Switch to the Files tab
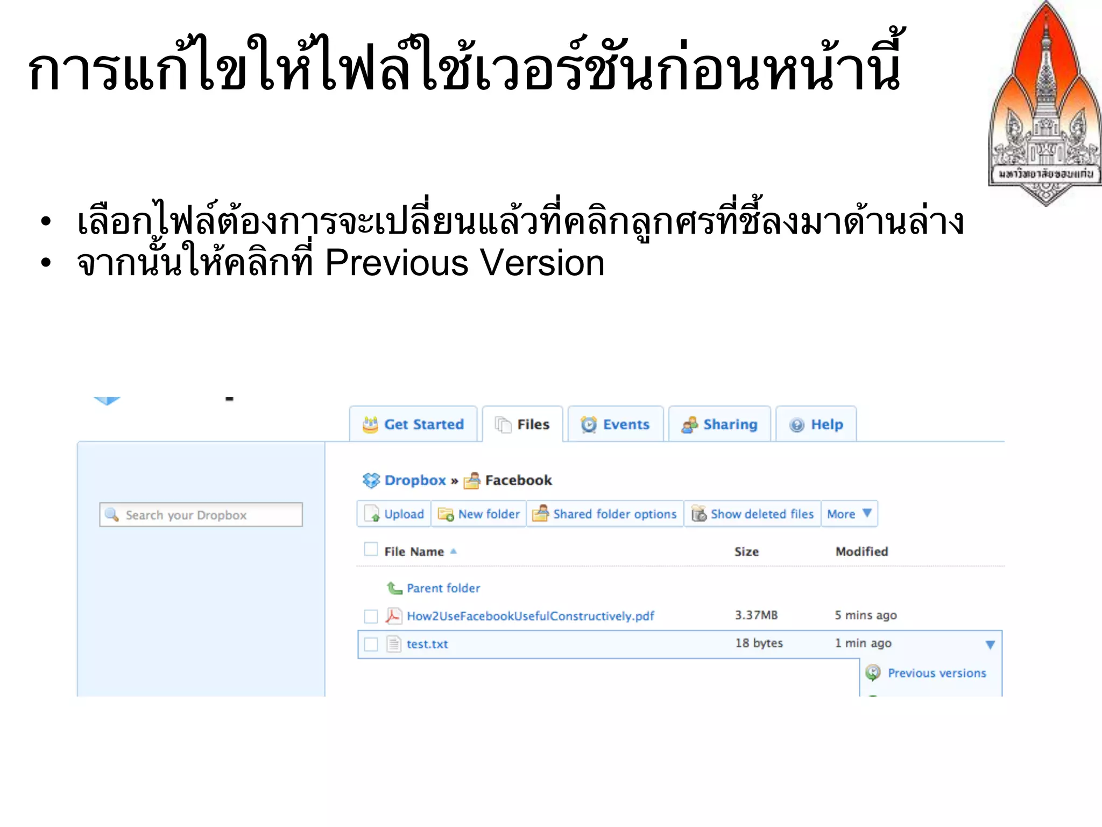Viewport: 1102px width, 827px height. click(522, 424)
